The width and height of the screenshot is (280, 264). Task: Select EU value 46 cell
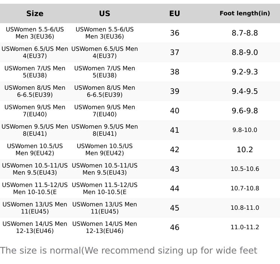point(174,227)
